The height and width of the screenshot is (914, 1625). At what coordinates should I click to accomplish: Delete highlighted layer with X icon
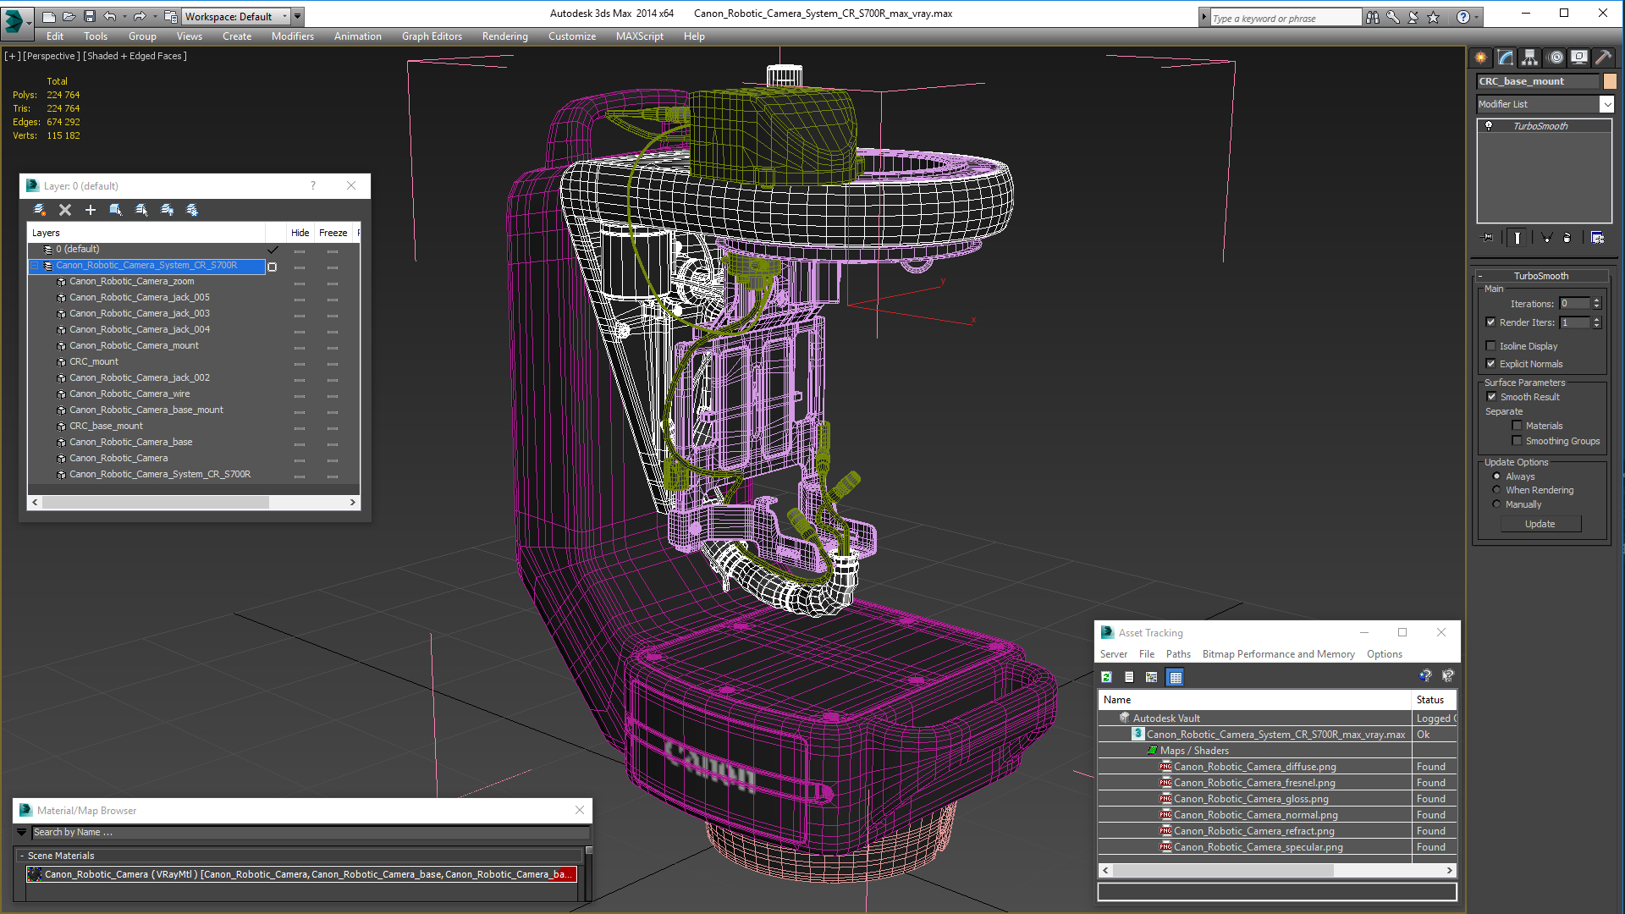tap(65, 210)
